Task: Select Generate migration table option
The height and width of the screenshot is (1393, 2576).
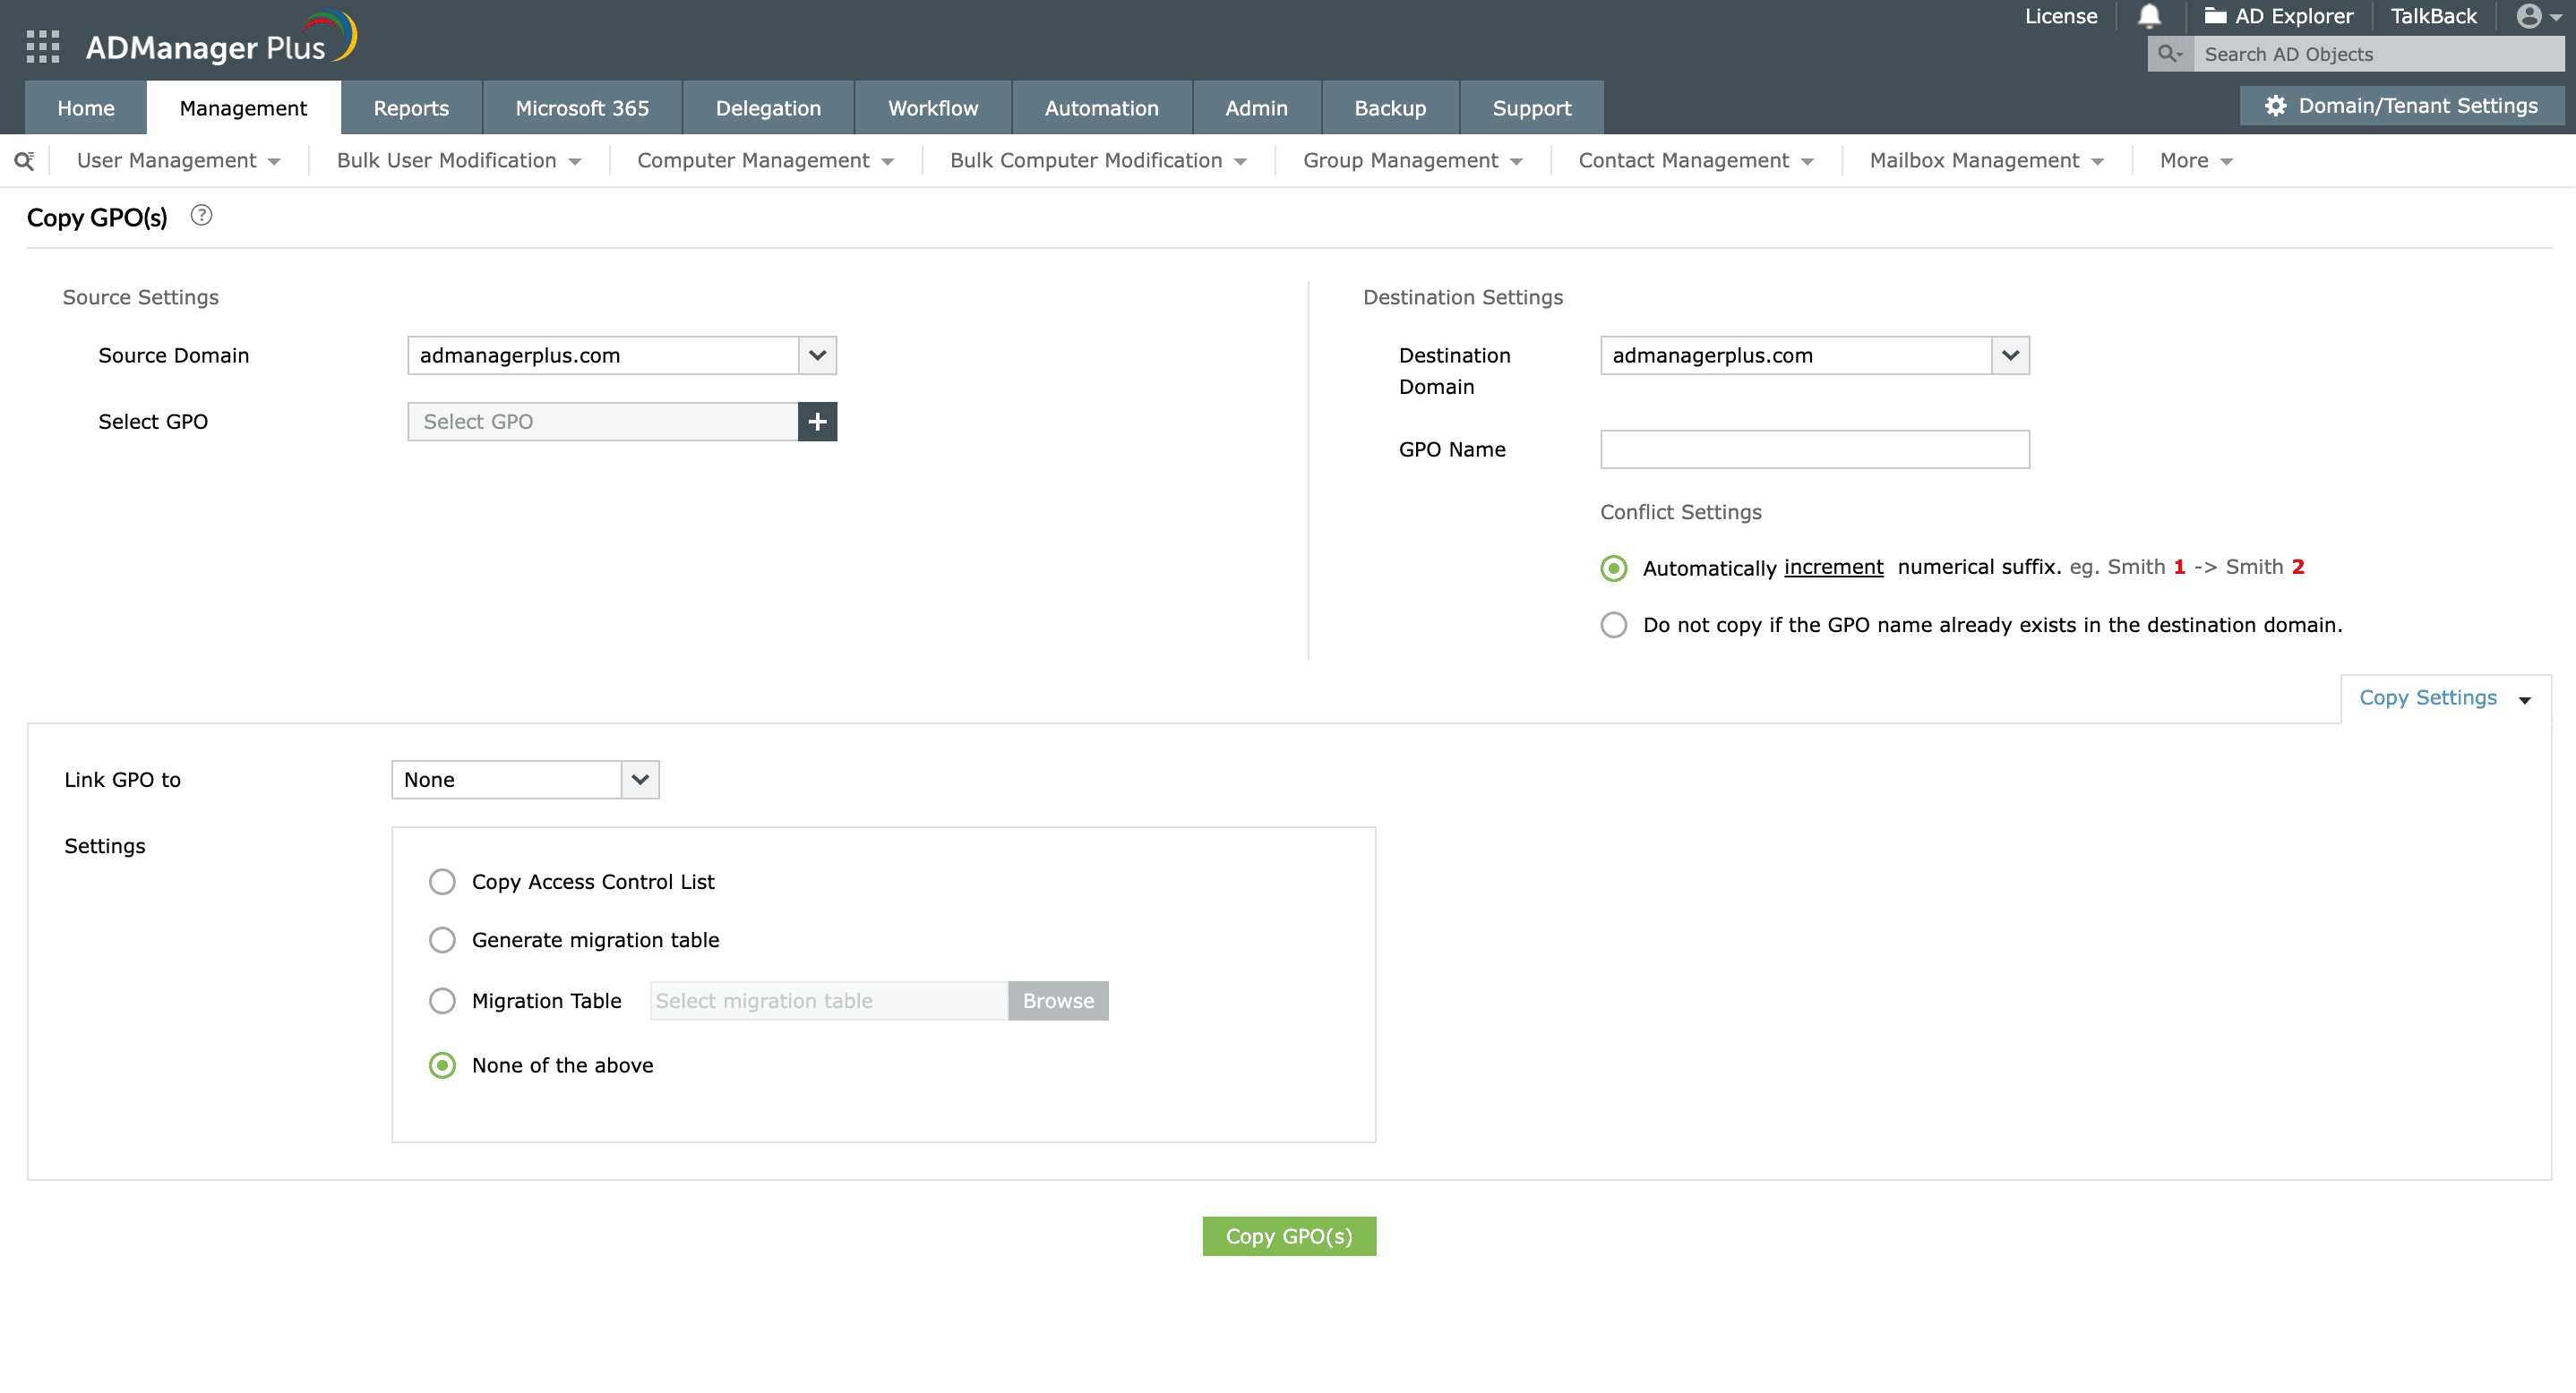Action: click(x=442, y=939)
